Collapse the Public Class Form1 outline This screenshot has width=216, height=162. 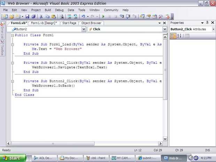click(13, 36)
